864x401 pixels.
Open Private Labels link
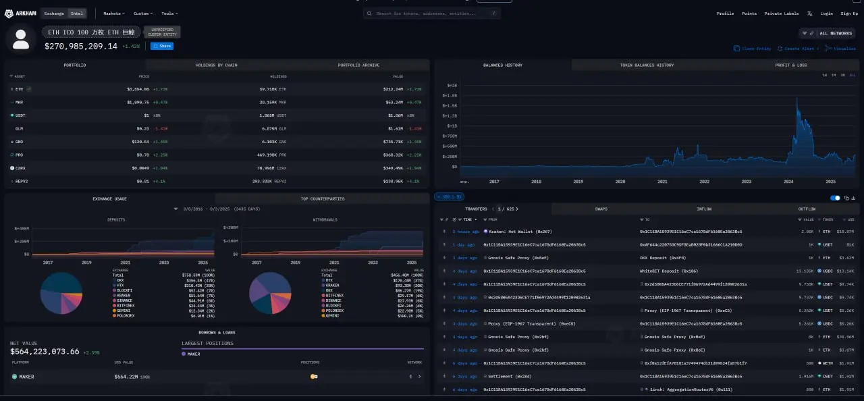[782, 14]
